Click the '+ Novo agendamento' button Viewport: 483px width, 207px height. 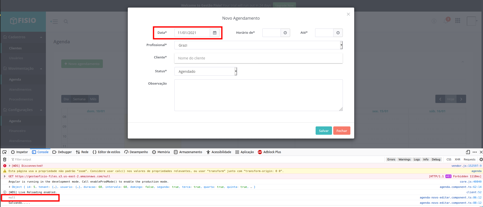[82, 64]
